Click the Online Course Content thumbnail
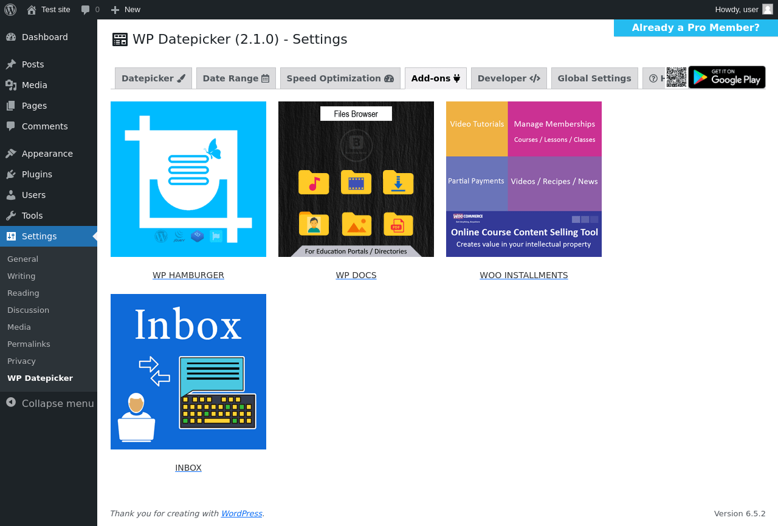The image size is (778, 526). 524,179
